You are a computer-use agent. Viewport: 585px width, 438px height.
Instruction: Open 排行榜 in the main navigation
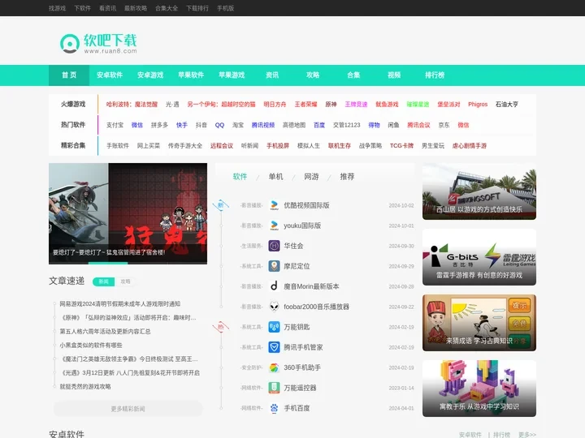[x=435, y=75]
